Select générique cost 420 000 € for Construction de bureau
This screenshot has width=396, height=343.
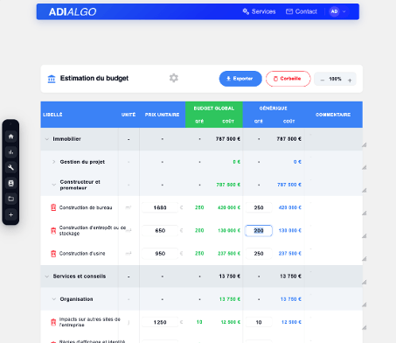coord(290,207)
